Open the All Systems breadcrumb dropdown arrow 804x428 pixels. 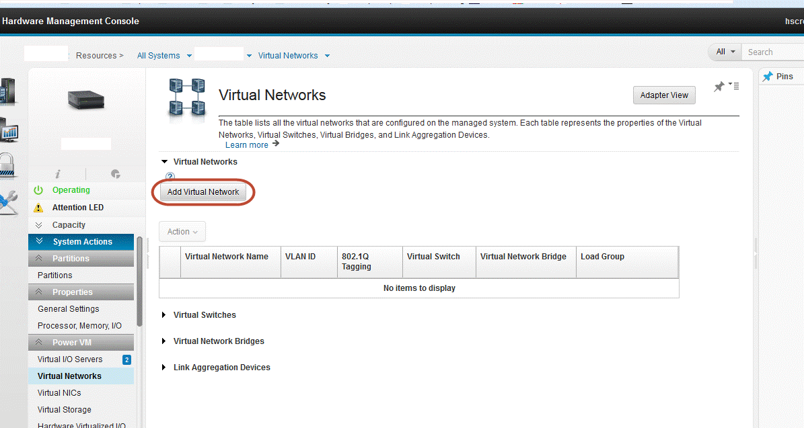coord(189,56)
